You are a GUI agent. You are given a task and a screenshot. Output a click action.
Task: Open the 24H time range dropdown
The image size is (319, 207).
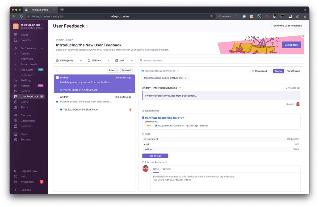[x=124, y=61]
